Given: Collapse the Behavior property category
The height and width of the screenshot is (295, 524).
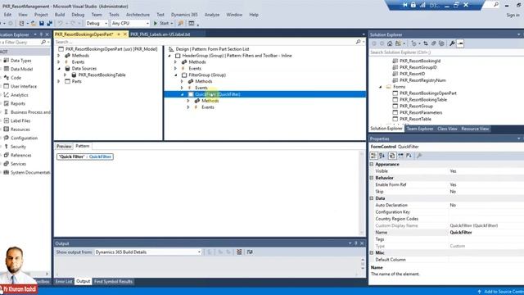Looking at the screenshot, I should (x=372, y=178).
